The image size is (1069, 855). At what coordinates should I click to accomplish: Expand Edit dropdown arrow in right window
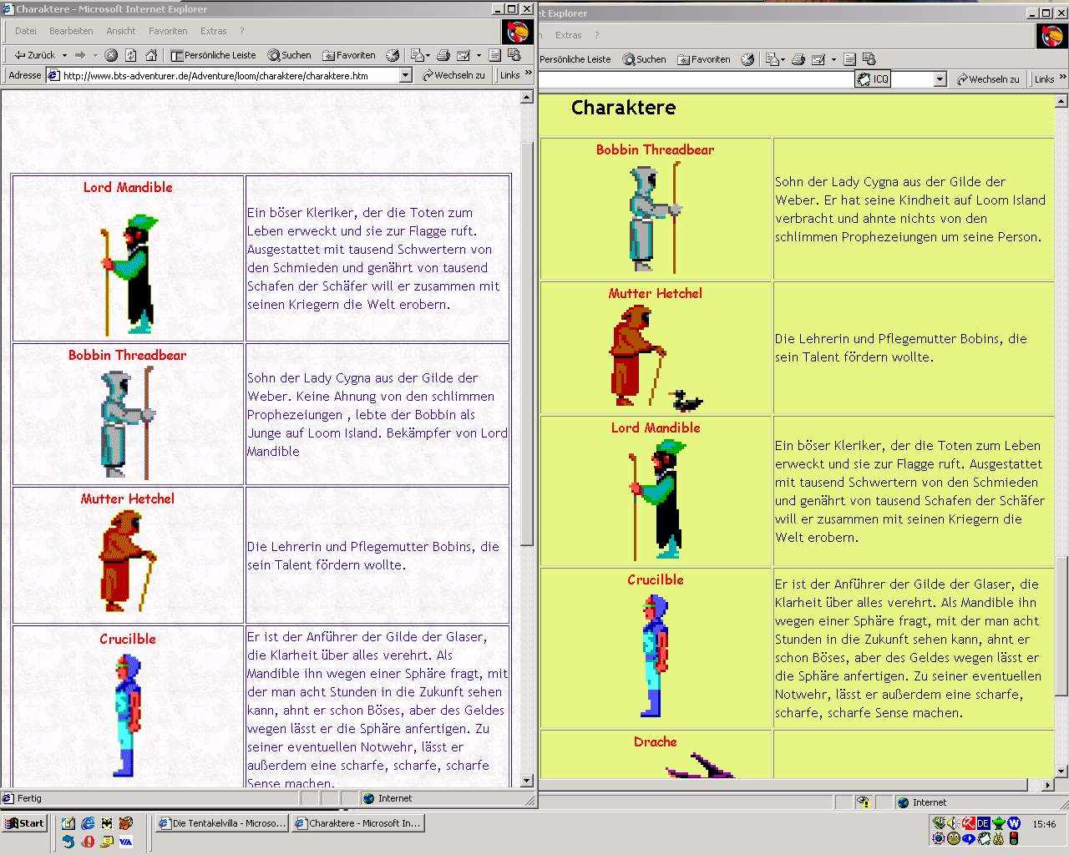click(833, 59)
